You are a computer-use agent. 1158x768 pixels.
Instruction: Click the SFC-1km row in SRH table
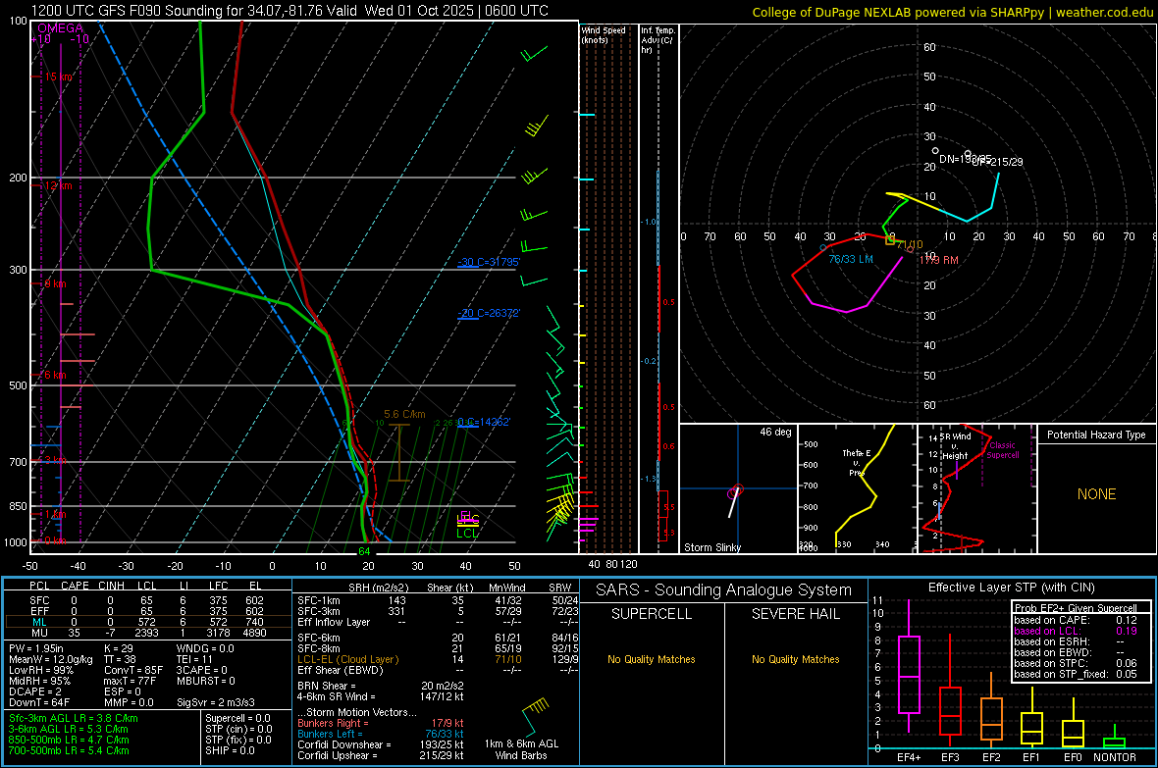pyautogui.click(x=438, y=600)
